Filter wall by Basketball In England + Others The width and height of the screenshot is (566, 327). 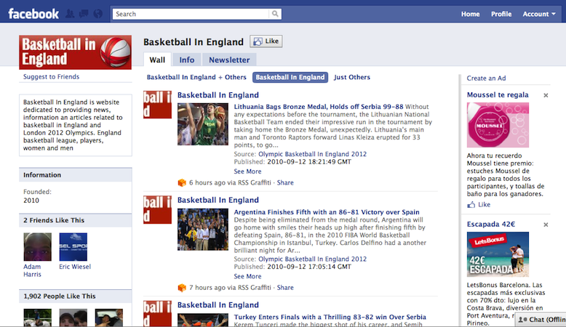pos(196,77)
